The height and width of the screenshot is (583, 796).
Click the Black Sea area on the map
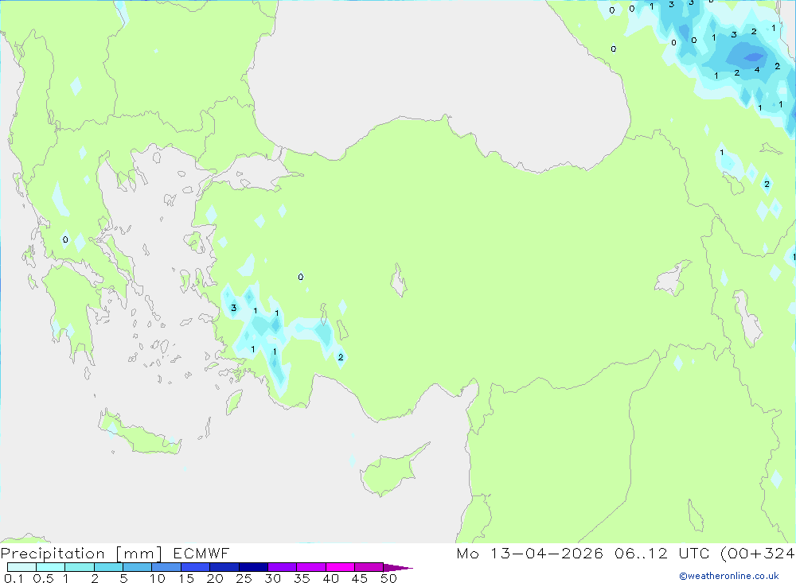436,76
